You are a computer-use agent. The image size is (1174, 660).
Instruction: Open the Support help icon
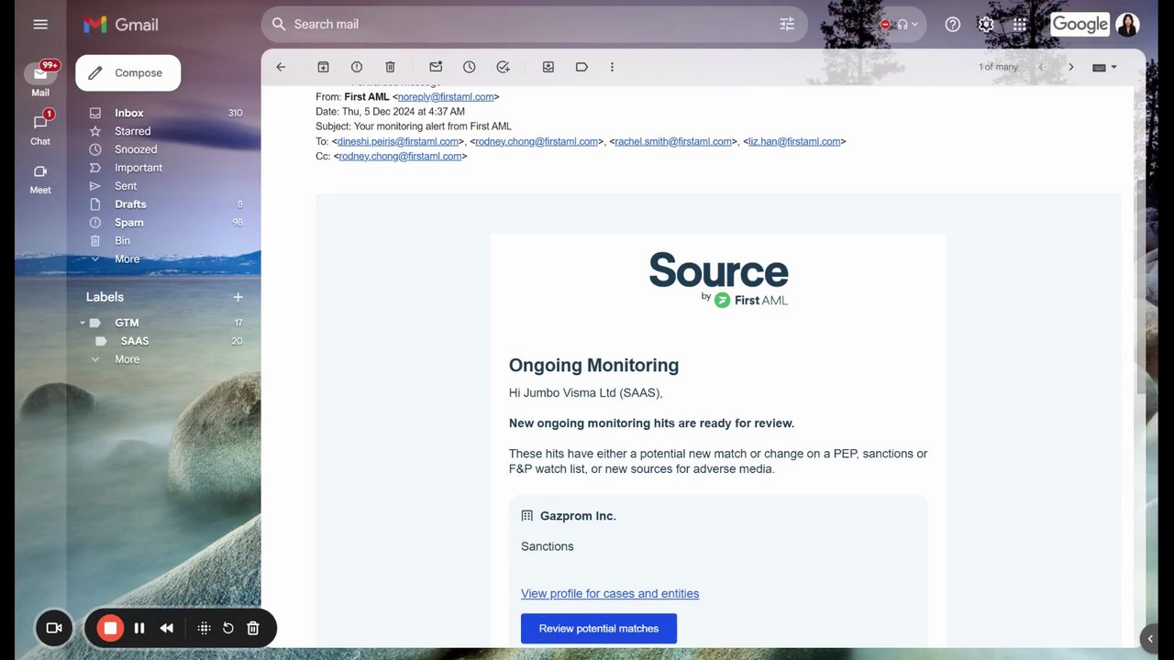point(953,25)
